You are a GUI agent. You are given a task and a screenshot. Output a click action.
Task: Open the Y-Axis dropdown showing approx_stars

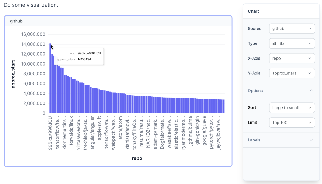click(292, 73)
